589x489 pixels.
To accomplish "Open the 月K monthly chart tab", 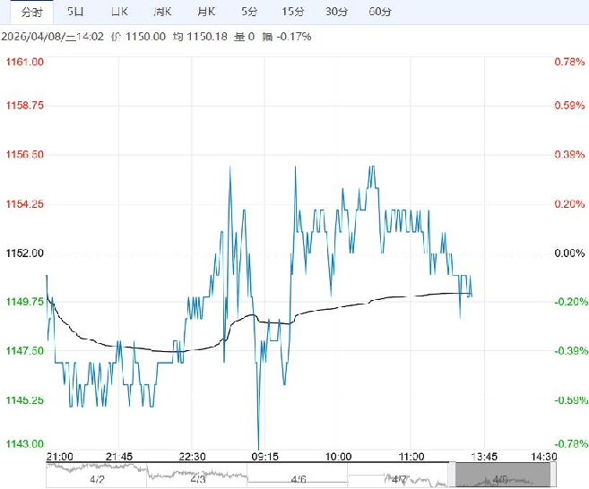I will [206, 12].
